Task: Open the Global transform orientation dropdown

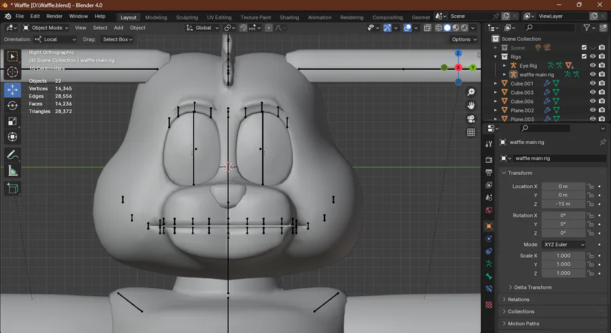Action: tap(202, 28)
